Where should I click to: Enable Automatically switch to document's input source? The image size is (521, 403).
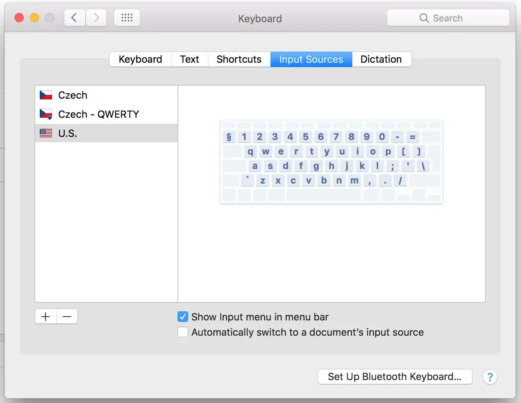(182, 332)
